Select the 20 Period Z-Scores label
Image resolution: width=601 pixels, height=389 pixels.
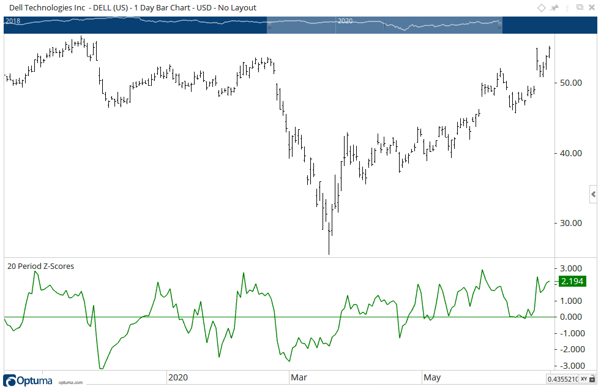[x=40, y=266]
